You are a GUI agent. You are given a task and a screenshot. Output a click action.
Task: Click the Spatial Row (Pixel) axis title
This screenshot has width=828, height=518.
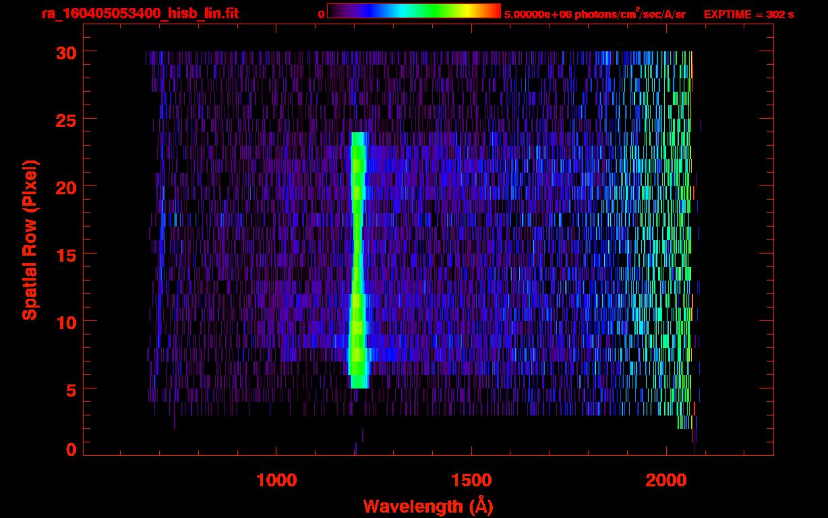coord(30,240)
